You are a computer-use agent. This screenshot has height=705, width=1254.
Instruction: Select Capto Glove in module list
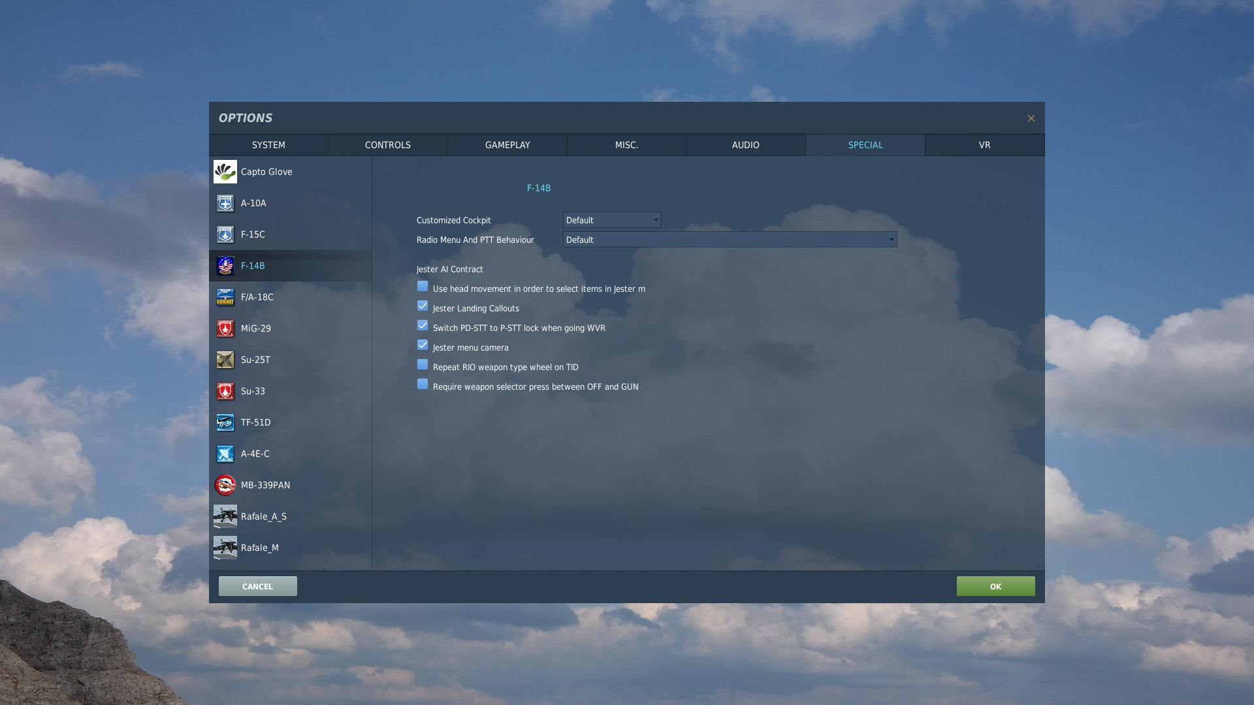coord(290,172)
